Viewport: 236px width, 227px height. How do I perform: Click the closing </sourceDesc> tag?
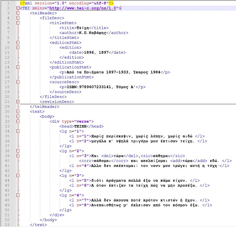point(65,92)
